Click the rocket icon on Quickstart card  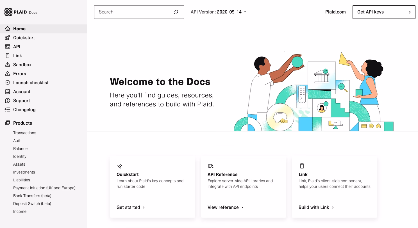click(120, 166)
